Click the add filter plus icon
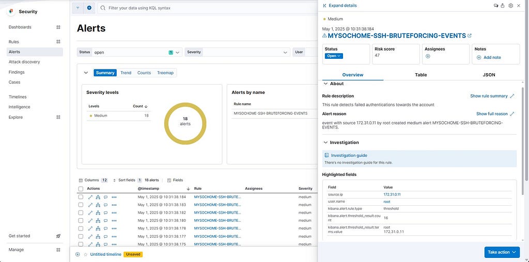 tap(89, 7)
